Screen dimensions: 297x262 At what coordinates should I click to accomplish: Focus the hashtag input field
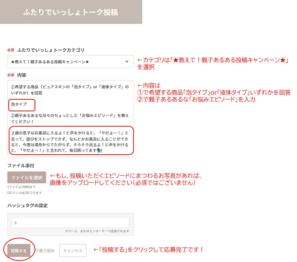click(70, 223)
